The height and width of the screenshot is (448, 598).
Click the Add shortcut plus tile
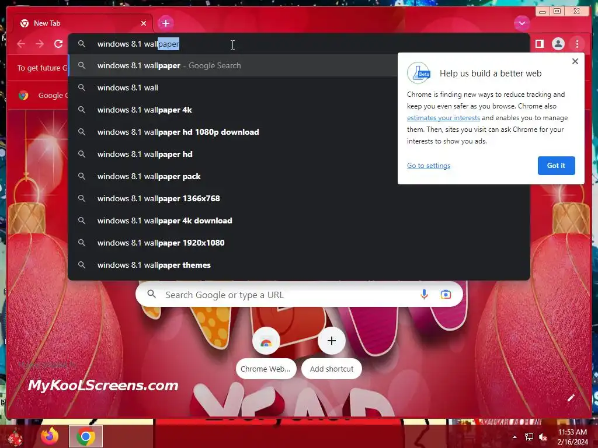332,353
